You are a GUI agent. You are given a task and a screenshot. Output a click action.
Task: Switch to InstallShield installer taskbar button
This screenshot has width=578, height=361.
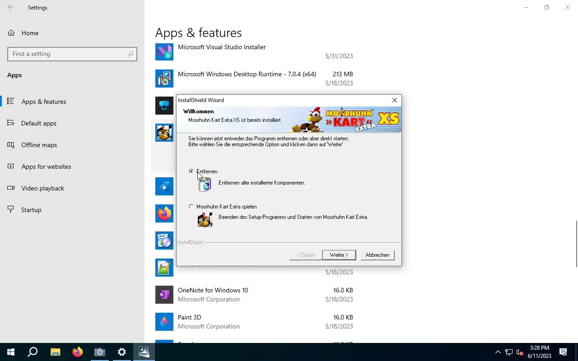tap(144, 352)
